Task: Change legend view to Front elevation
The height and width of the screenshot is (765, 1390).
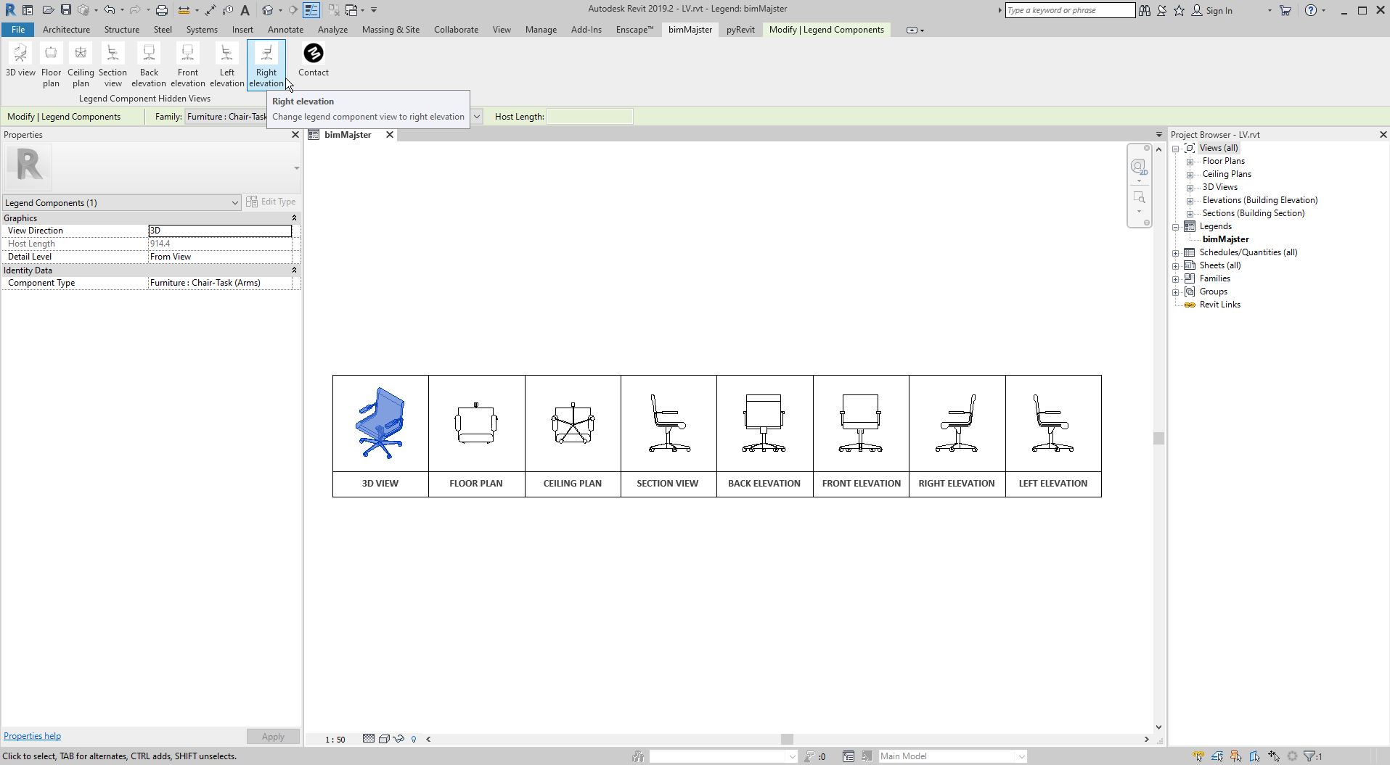Action: 188,65
